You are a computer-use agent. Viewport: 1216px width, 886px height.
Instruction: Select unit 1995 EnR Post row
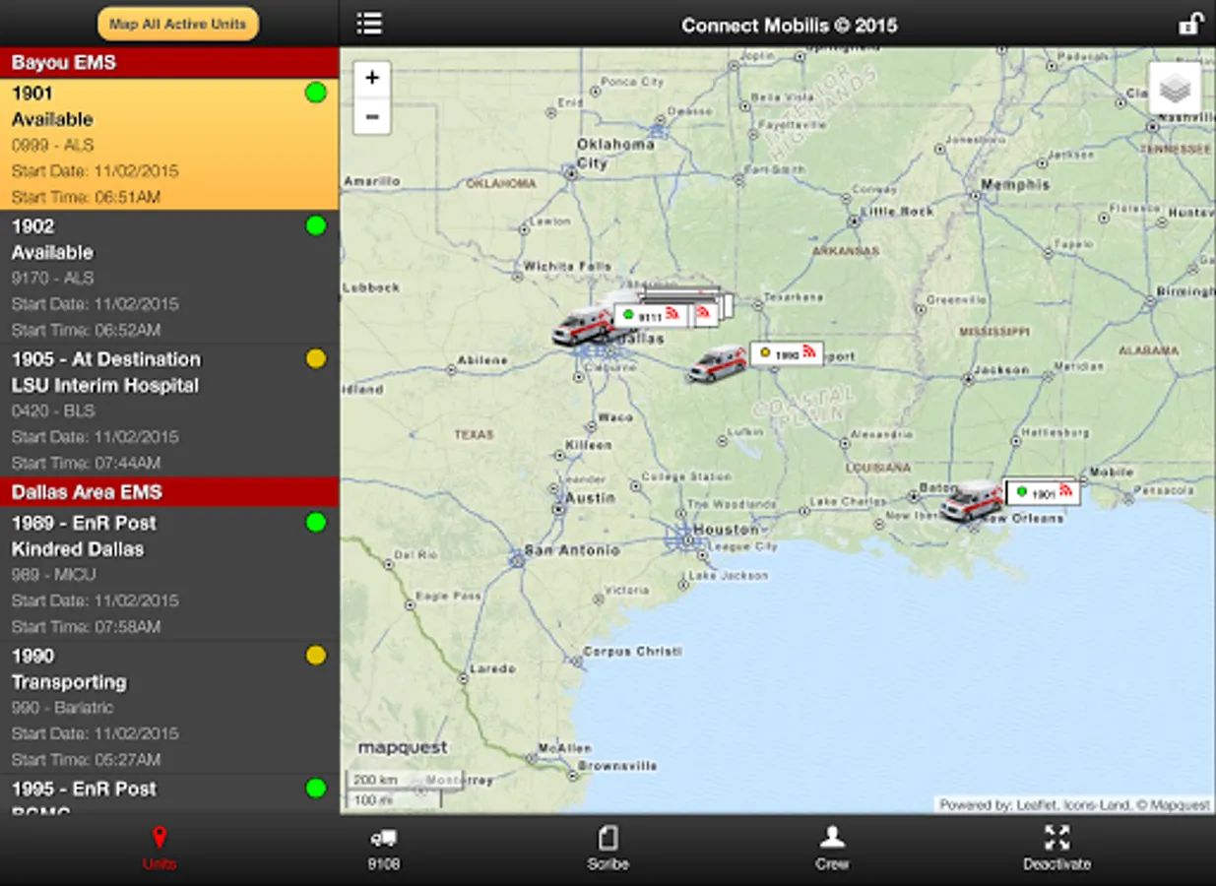click(169, 793)
